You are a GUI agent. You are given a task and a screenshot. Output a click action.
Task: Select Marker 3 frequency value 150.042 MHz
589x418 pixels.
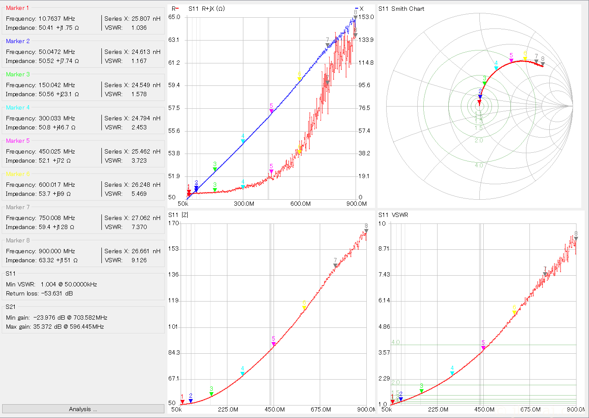[x=57, y=85]
